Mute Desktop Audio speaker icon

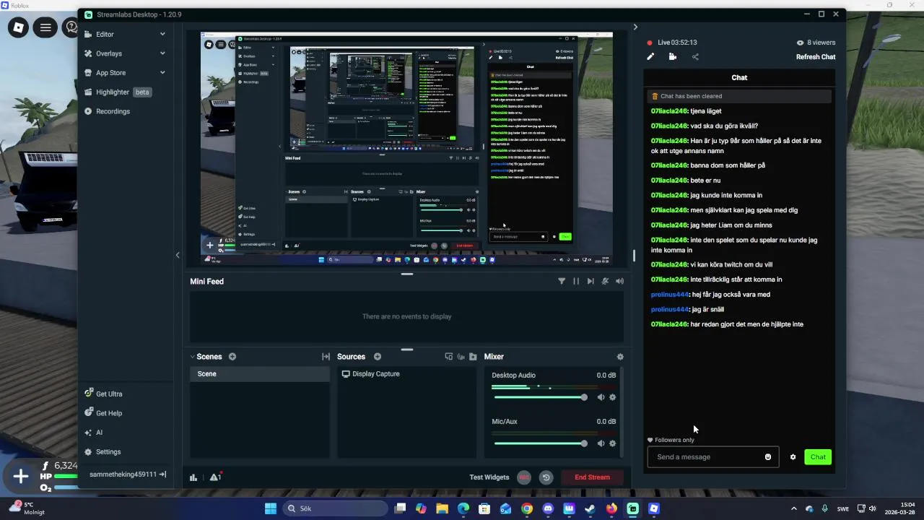(601, 397)
